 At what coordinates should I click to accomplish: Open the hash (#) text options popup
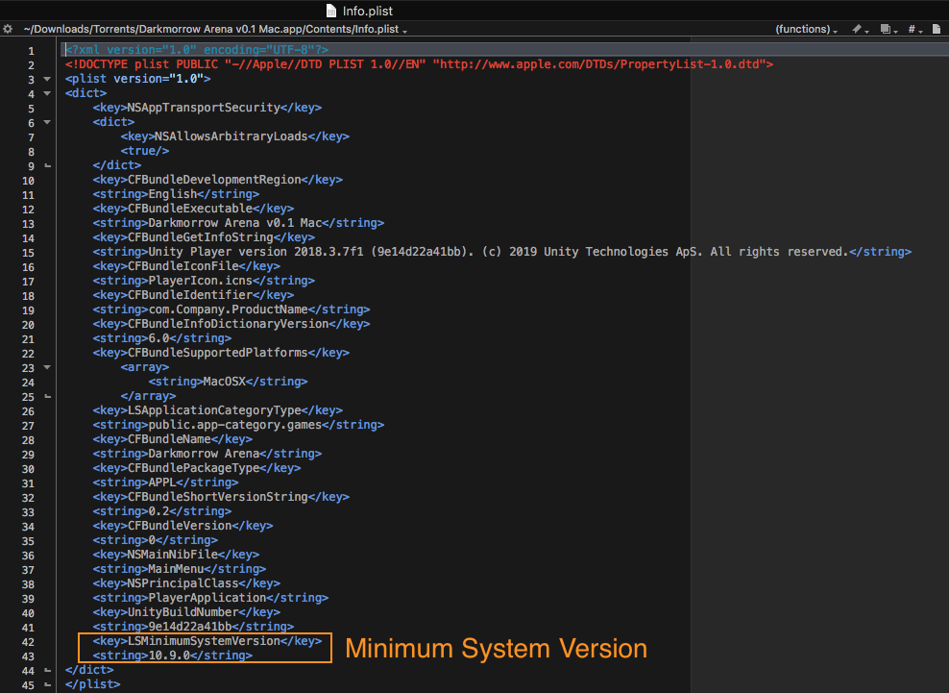click(x=914, y=29)
